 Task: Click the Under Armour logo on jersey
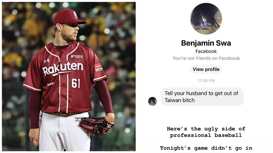pos(46,61)
